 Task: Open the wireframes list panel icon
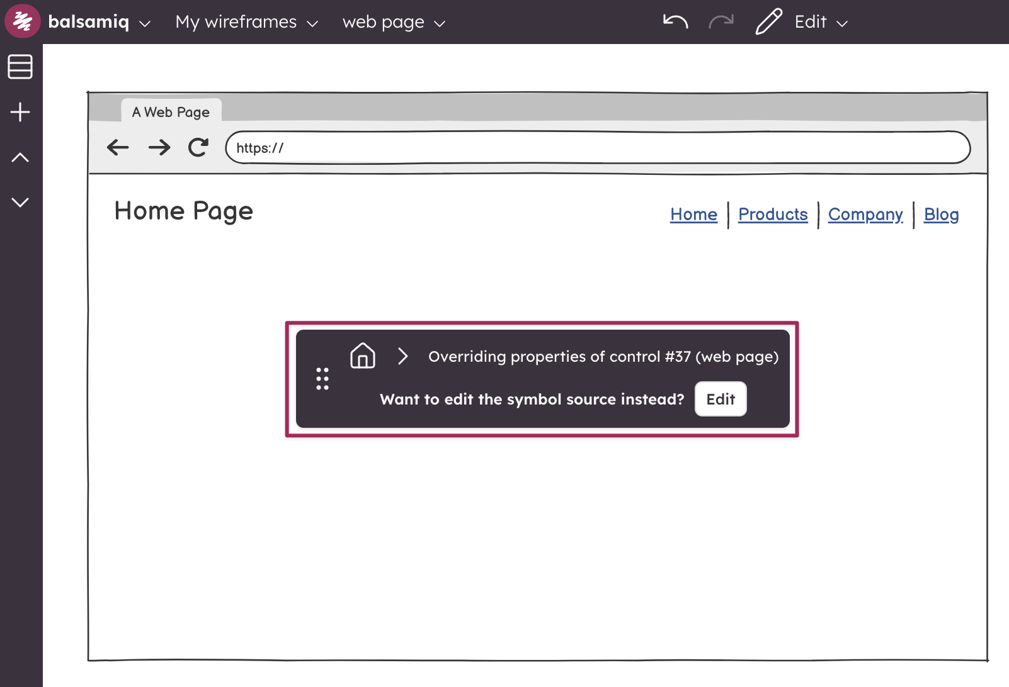(x=20, y=67)
